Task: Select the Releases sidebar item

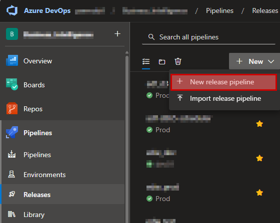Action: (x=62, y=195)
